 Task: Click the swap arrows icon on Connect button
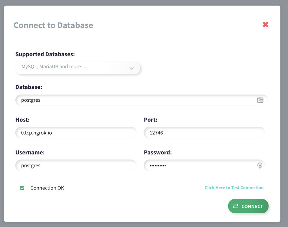236,206
